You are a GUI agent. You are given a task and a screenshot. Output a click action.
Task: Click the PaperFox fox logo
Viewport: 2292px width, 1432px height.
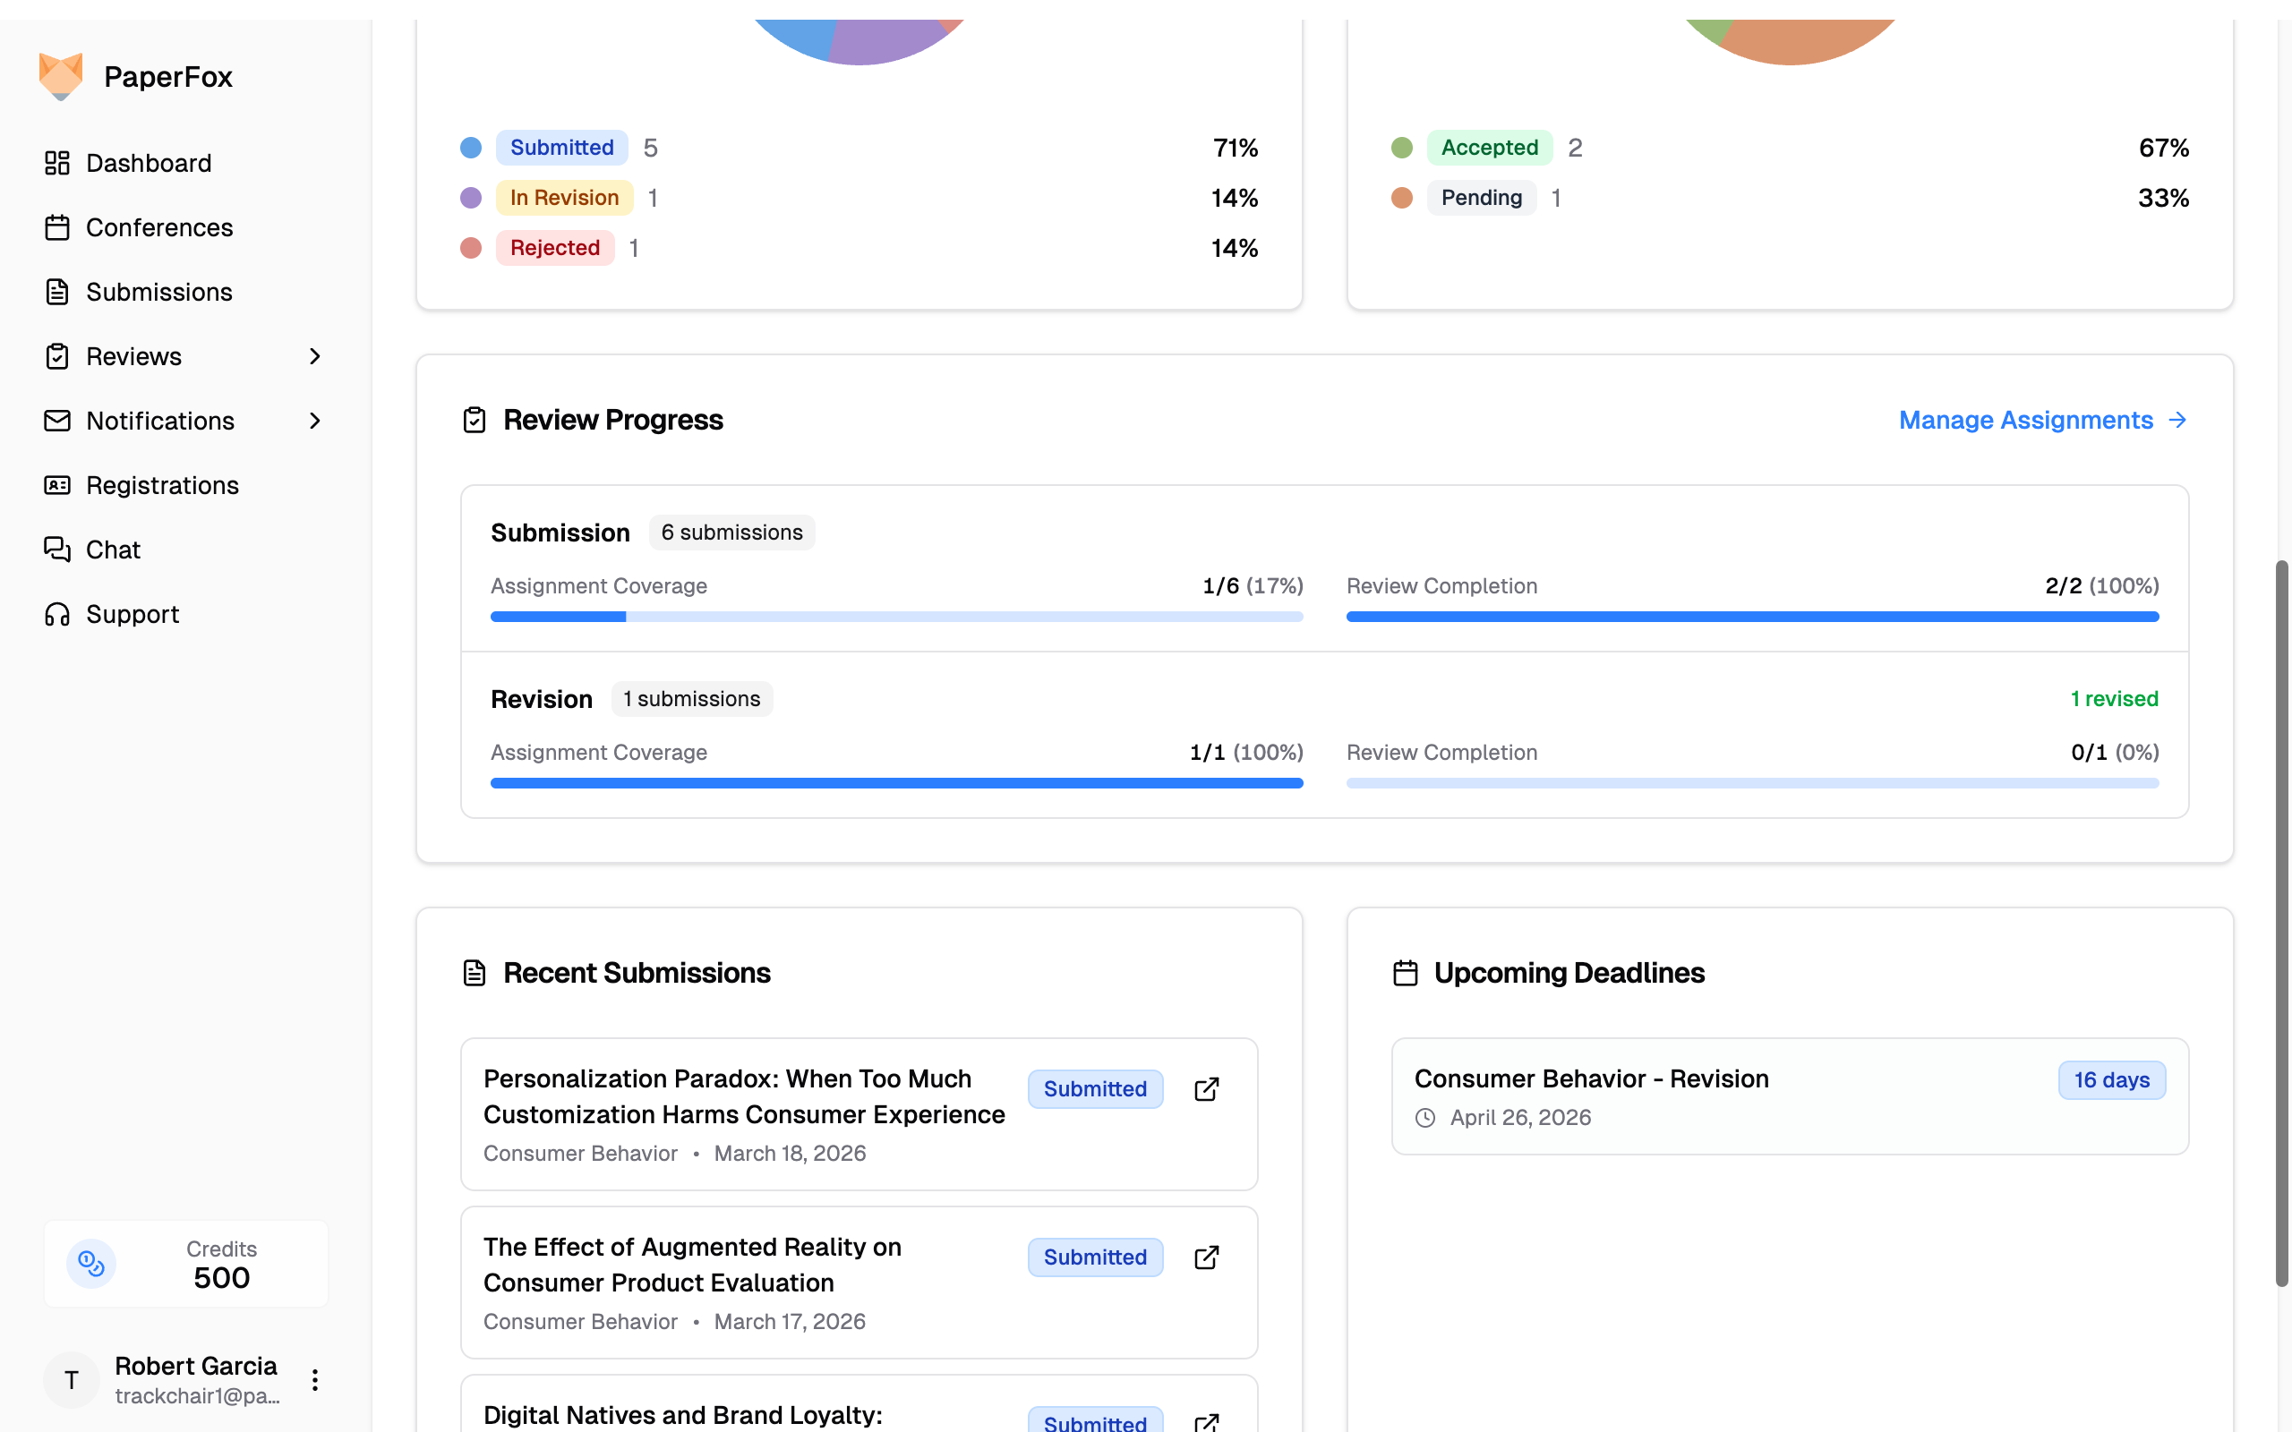click(x=61, y=76)
